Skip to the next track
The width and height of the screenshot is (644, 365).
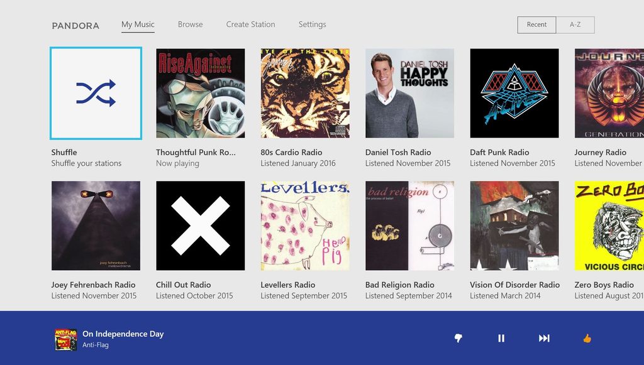point(544,338)
